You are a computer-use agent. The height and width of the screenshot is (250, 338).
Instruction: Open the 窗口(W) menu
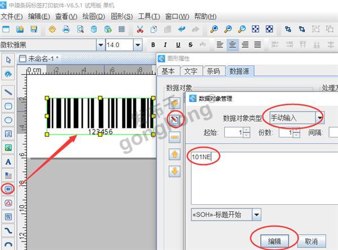point(177,16)
